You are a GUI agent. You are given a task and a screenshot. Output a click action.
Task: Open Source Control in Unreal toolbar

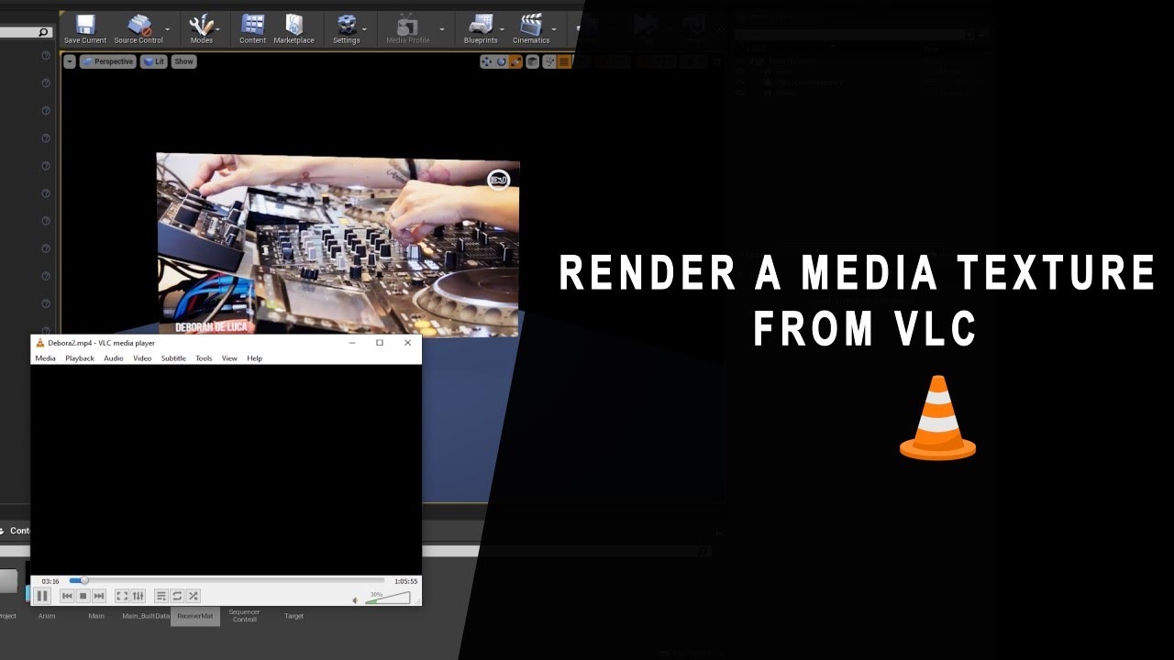click(138, 28)
